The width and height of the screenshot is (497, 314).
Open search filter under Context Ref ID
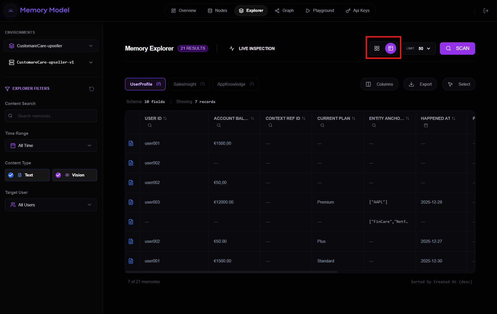click(x=271, y=125)
